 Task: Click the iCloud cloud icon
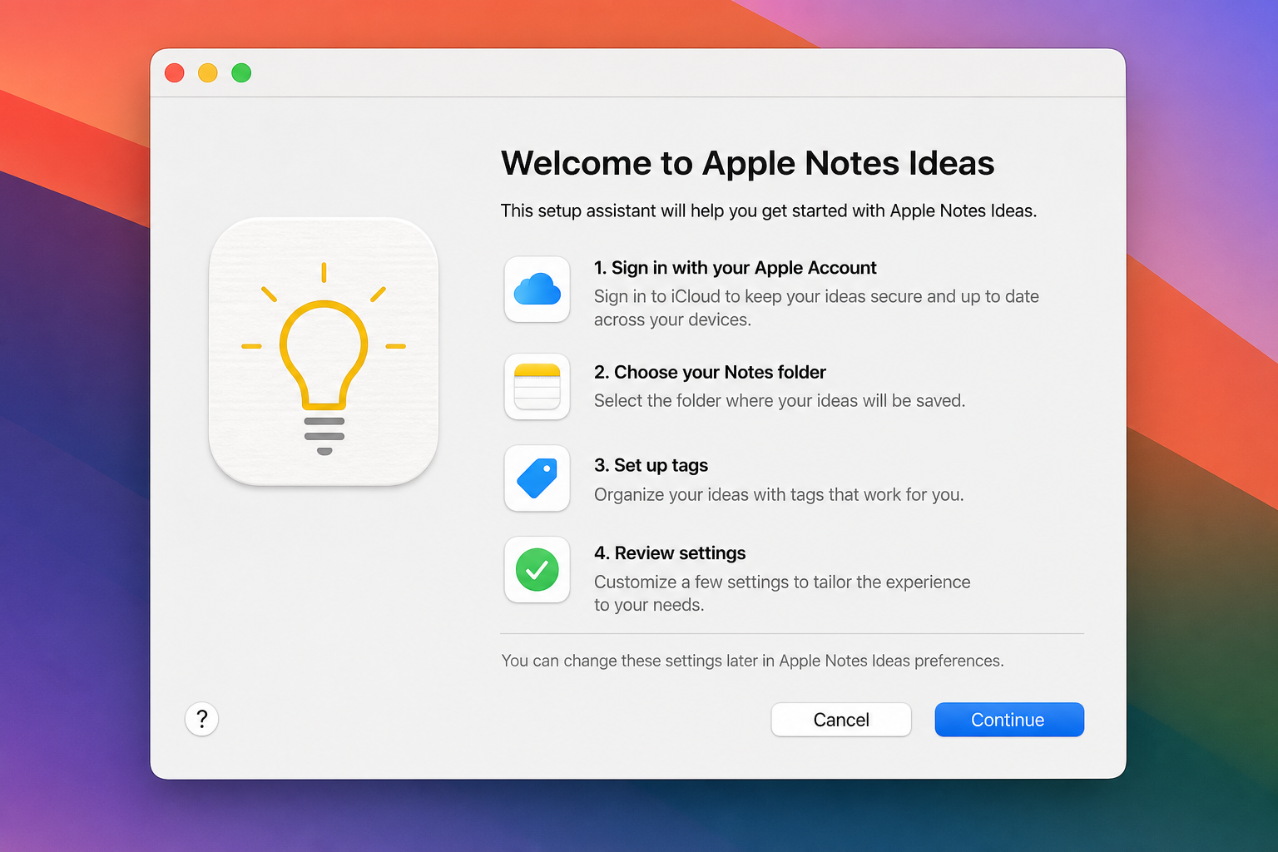point(537,290)
